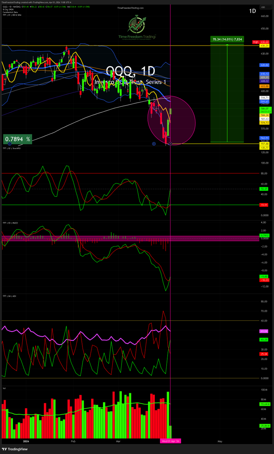The height and width of the screenshot is (454, 274).
Task: Click the tallest green volume bar near April
Action: pos(168,415)
